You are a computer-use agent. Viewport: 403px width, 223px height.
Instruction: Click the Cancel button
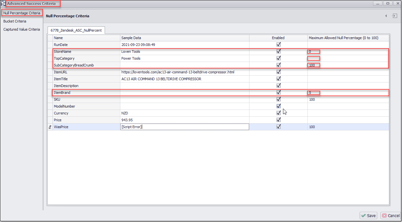[390, 216]
